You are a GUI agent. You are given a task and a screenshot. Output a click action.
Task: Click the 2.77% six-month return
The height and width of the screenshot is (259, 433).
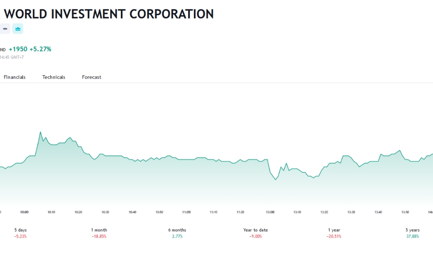(x=177, y=236)
